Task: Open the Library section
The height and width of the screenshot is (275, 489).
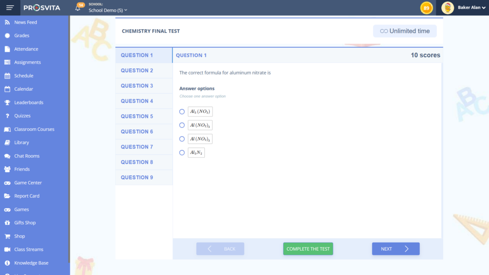Action: pyautogui.click(x=21, y=142)
